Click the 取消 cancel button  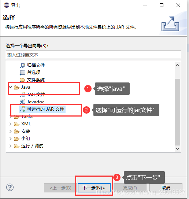166,188
